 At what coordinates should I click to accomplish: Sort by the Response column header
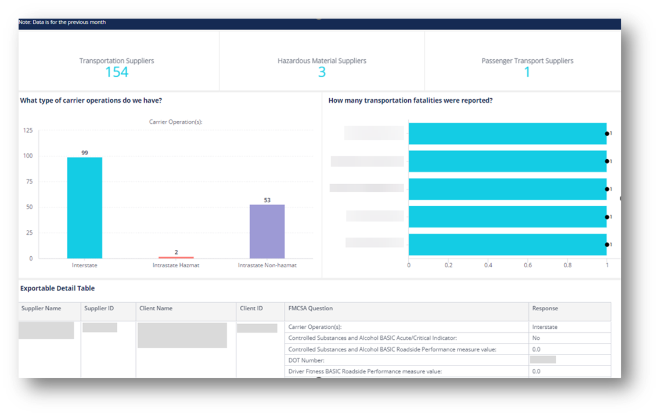(x=545, y=309)
